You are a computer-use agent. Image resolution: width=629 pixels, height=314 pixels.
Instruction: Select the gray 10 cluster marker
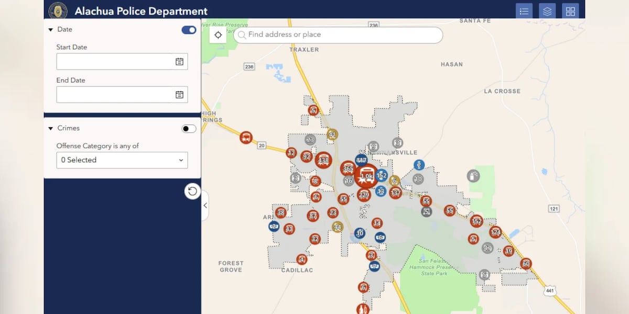click(418, 179)
